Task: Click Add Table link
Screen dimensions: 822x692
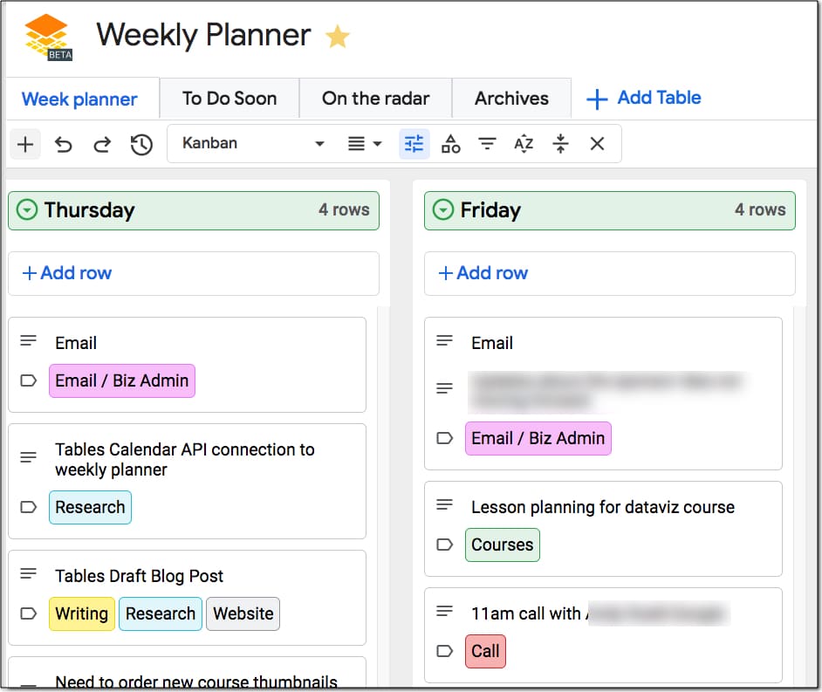Action: (644, 98)
